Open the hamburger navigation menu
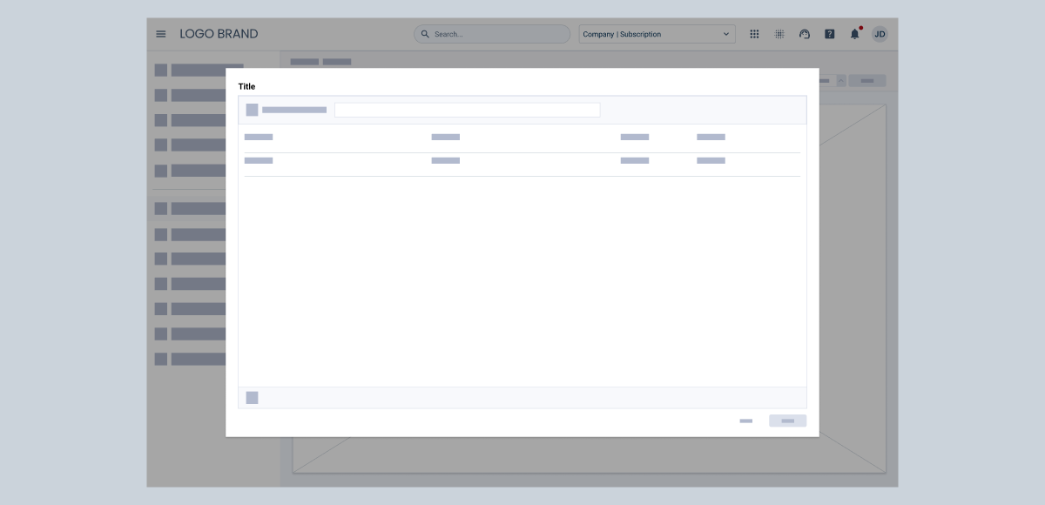The width and height of the screenshot is (1045, 505). (x=161, y=34)
